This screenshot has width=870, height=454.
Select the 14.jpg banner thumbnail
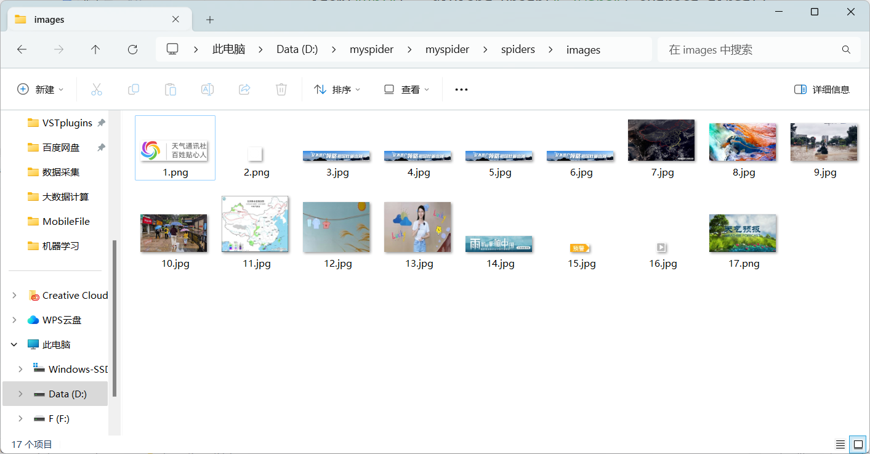(499, 244)
